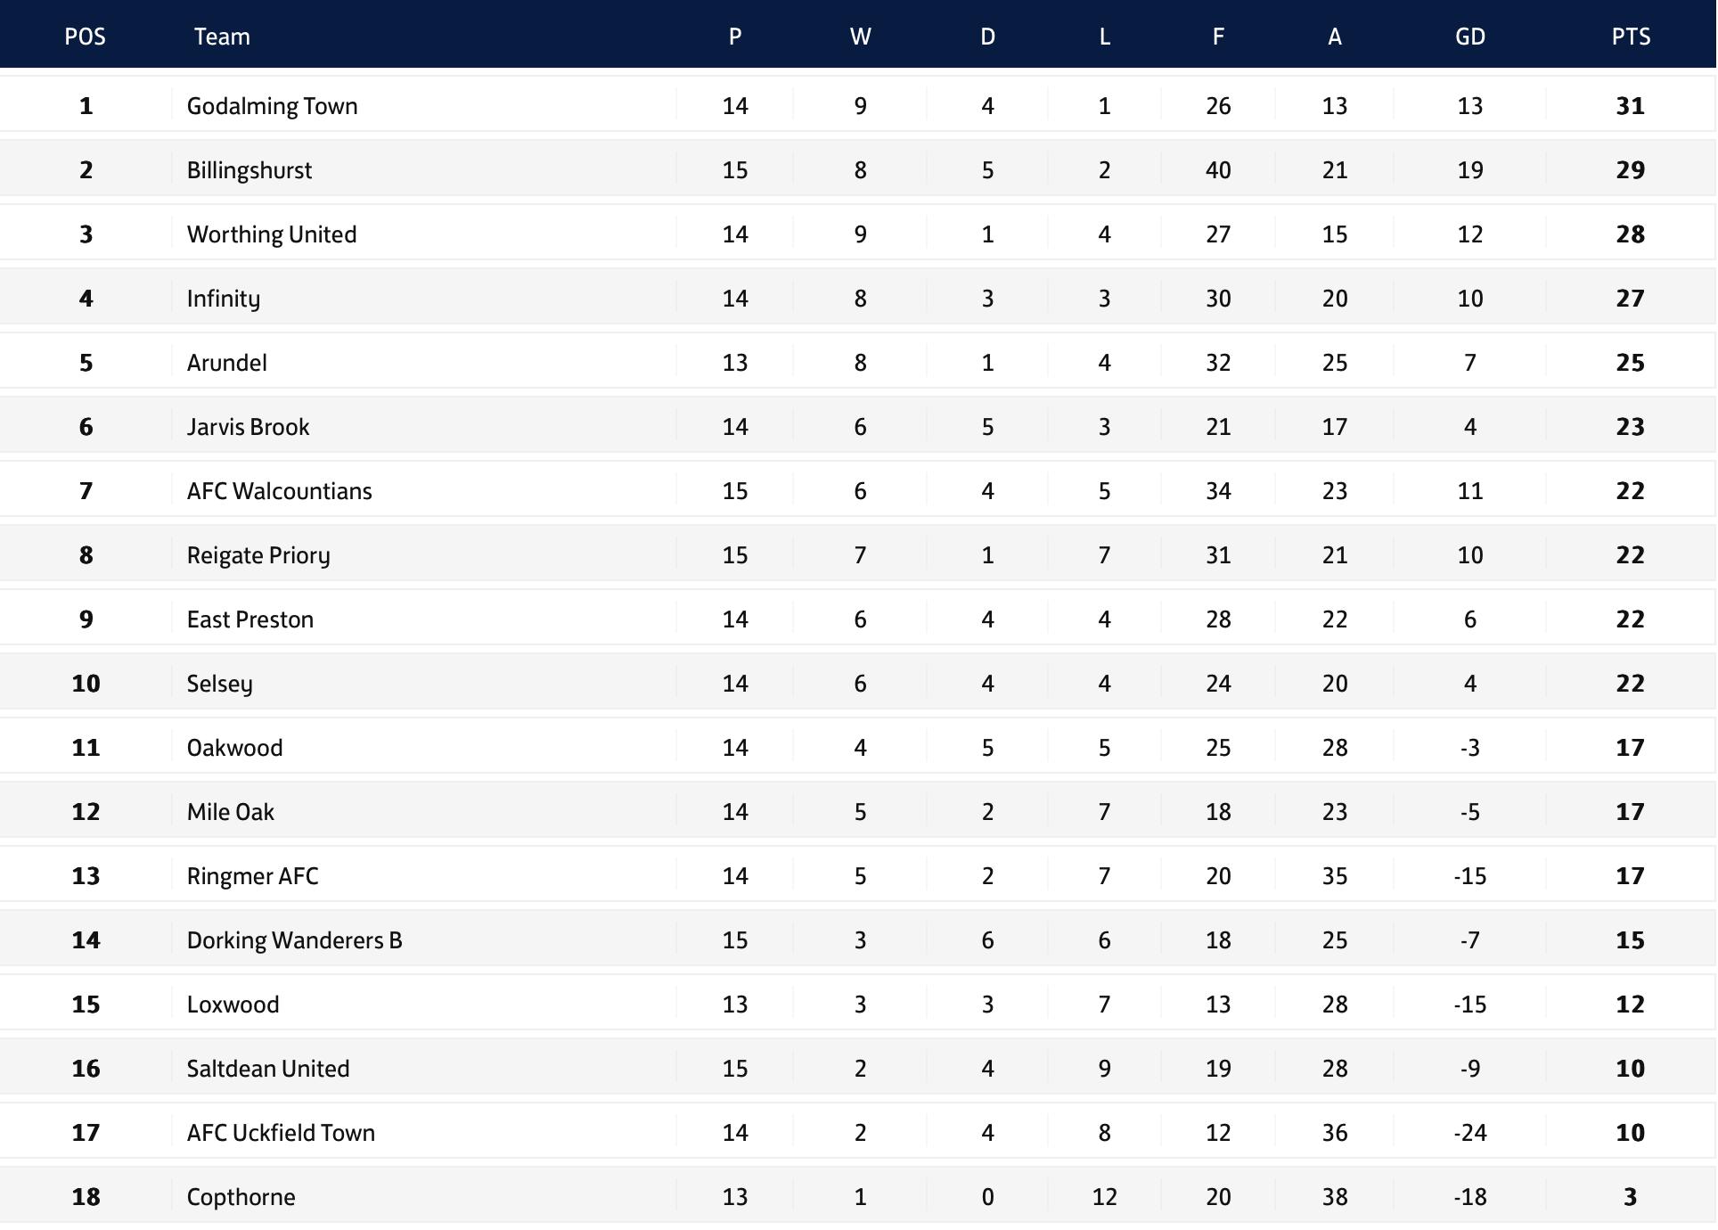Viewport: 1718px width, 1230px height.
Task: Click the POS column header
Action: pos(86,37)
